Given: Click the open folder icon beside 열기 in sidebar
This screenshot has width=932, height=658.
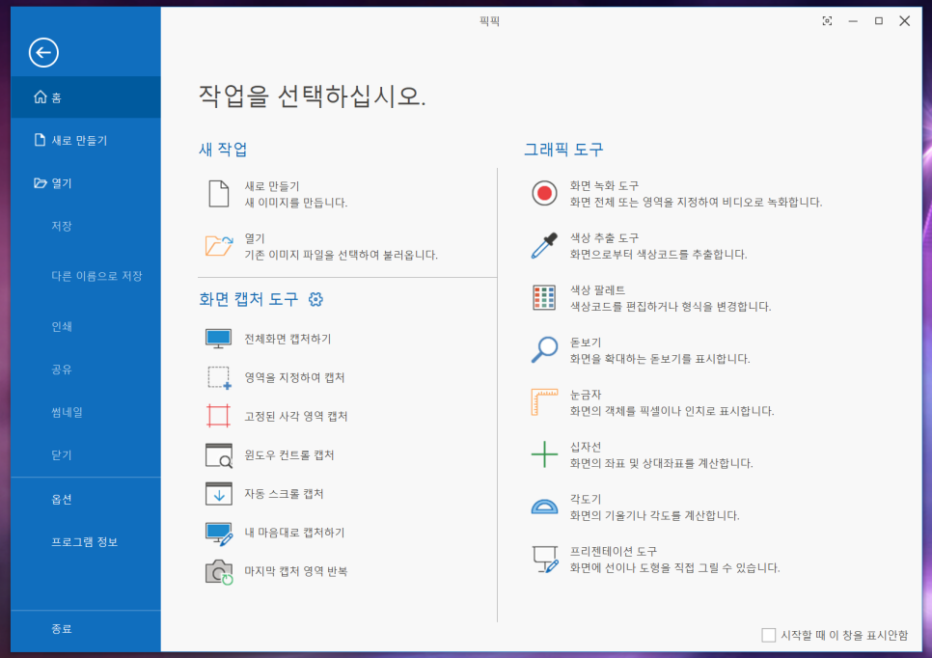Looking at the screenshot, I should [40, 183].
